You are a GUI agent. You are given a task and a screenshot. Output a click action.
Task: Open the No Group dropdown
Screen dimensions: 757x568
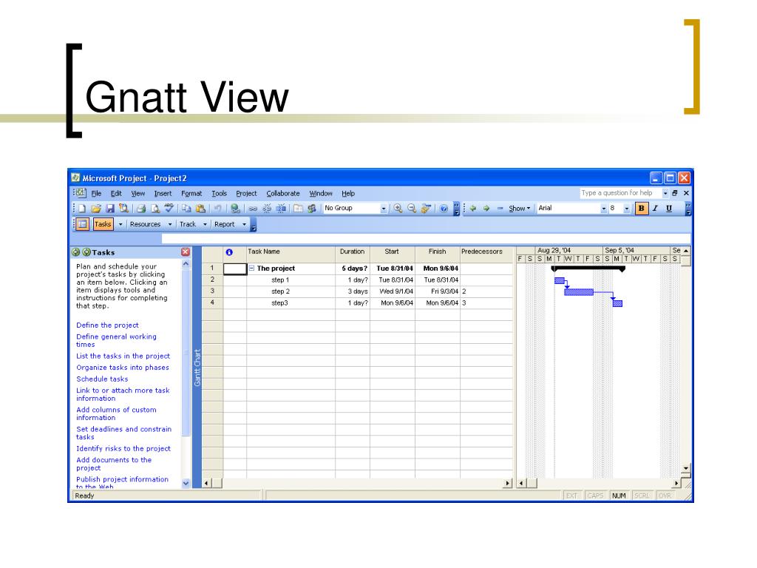(384, 209)
